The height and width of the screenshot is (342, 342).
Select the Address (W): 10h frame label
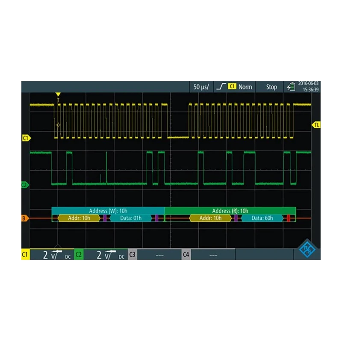click(x=108, y=211)
